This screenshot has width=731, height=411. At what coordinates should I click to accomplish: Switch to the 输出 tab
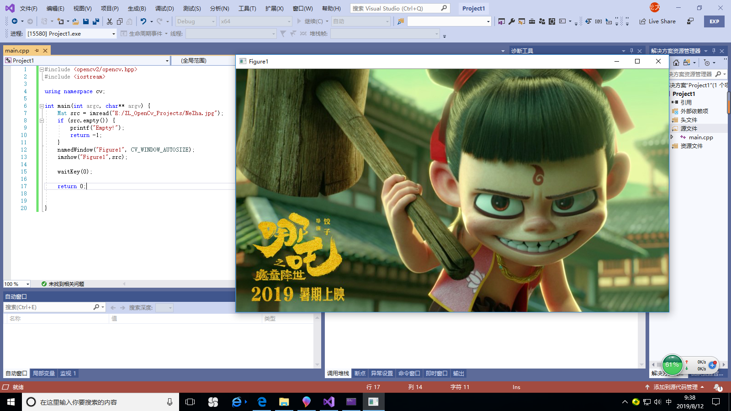click(x=458, y=374)
